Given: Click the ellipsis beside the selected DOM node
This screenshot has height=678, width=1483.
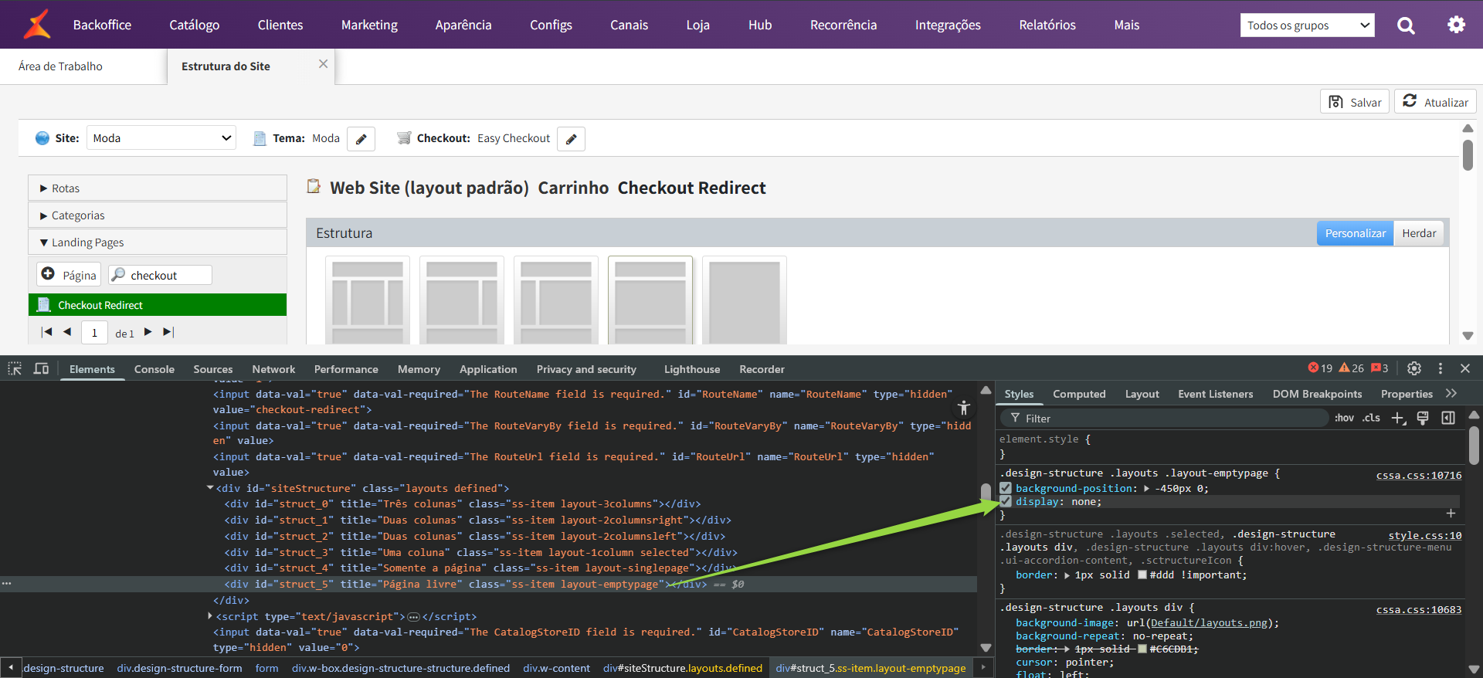Looking at the screenshot, I should pos(6,584).
